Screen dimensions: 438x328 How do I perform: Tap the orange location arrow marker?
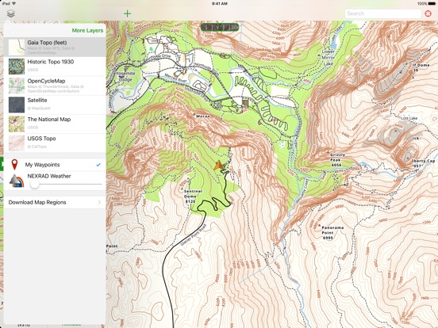click(218, 165)
